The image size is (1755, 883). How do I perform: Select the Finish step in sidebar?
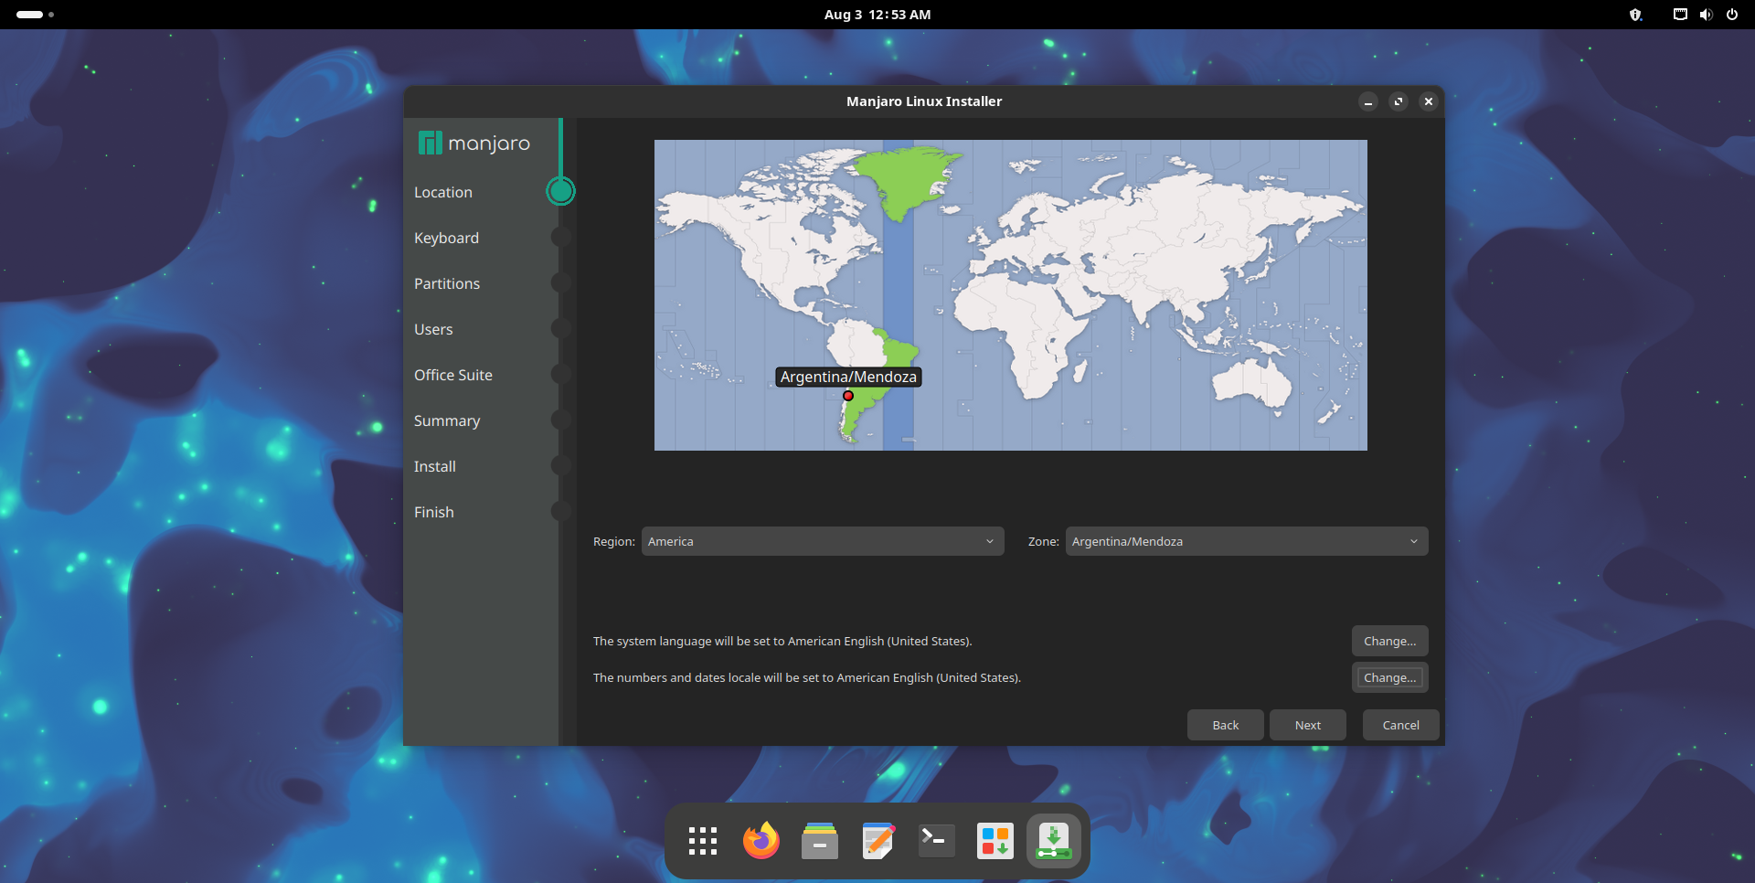point(434,512)
